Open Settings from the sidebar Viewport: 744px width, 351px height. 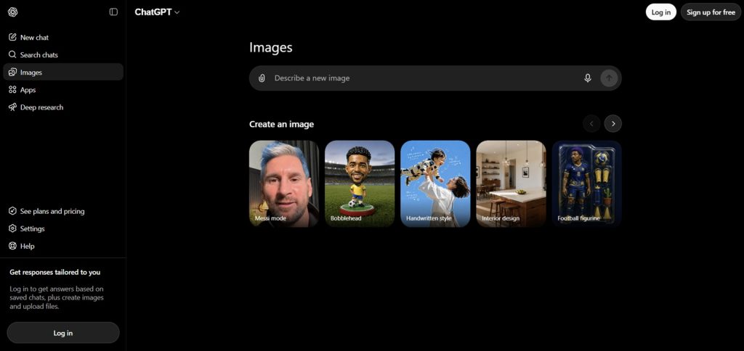coord(63,228)
